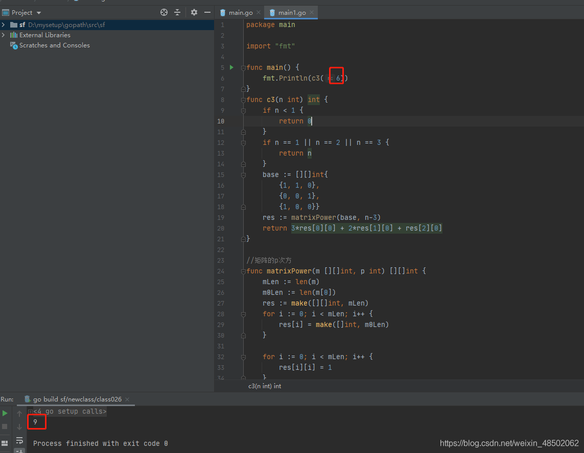Fold the for loop at line 32
584x453 pixels.
click(243, 357)
